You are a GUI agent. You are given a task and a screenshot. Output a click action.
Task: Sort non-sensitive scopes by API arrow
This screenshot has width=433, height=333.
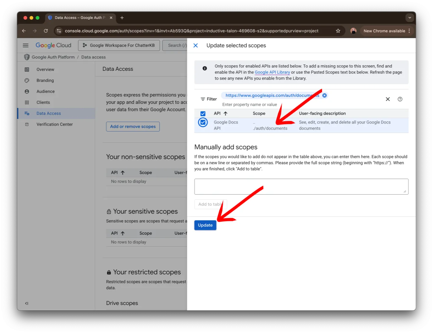123,173
